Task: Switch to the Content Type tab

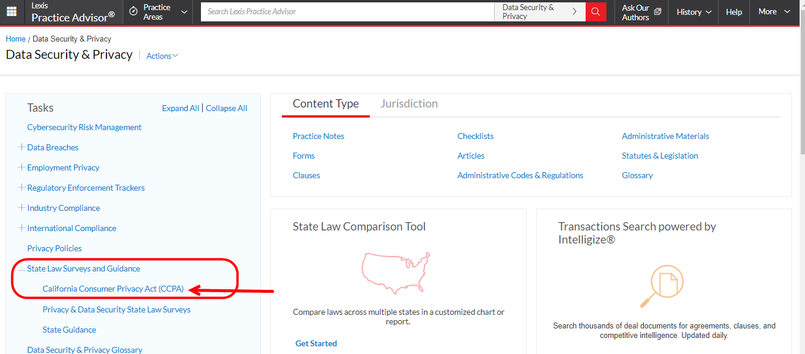Action: click(x=326, y=104)
